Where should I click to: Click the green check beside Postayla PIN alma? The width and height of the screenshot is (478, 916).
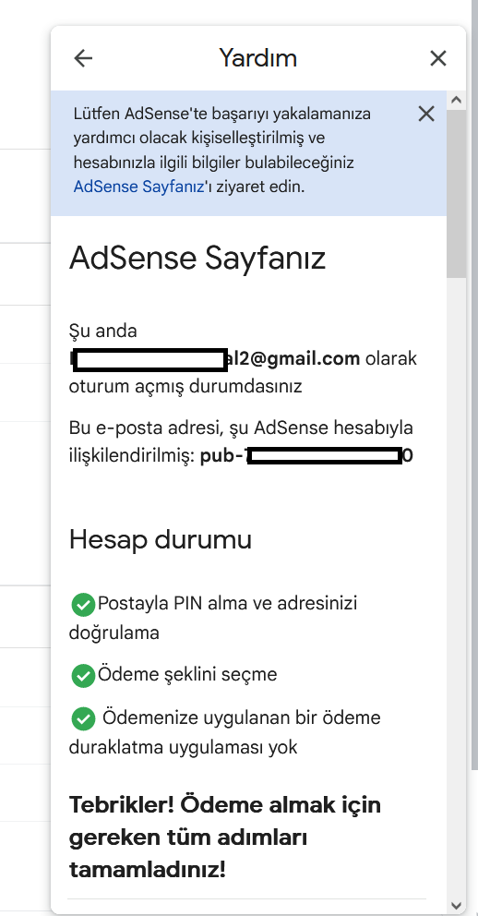[x=83, y=605]
